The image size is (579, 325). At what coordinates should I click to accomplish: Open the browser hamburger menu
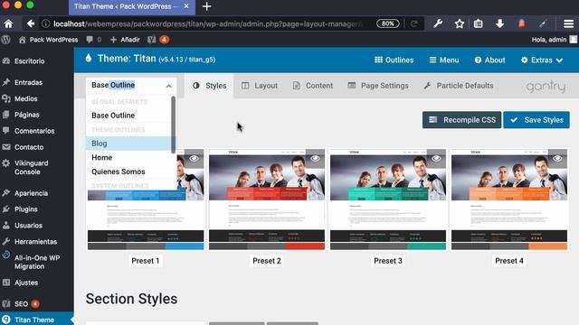pyautogui.click(x=568, y=24)
